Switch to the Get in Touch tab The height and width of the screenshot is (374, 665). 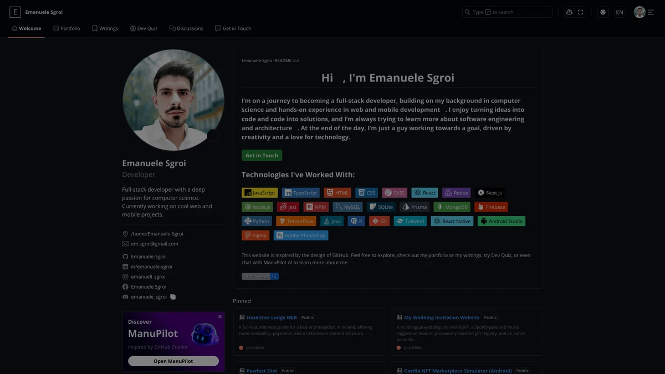233,28
